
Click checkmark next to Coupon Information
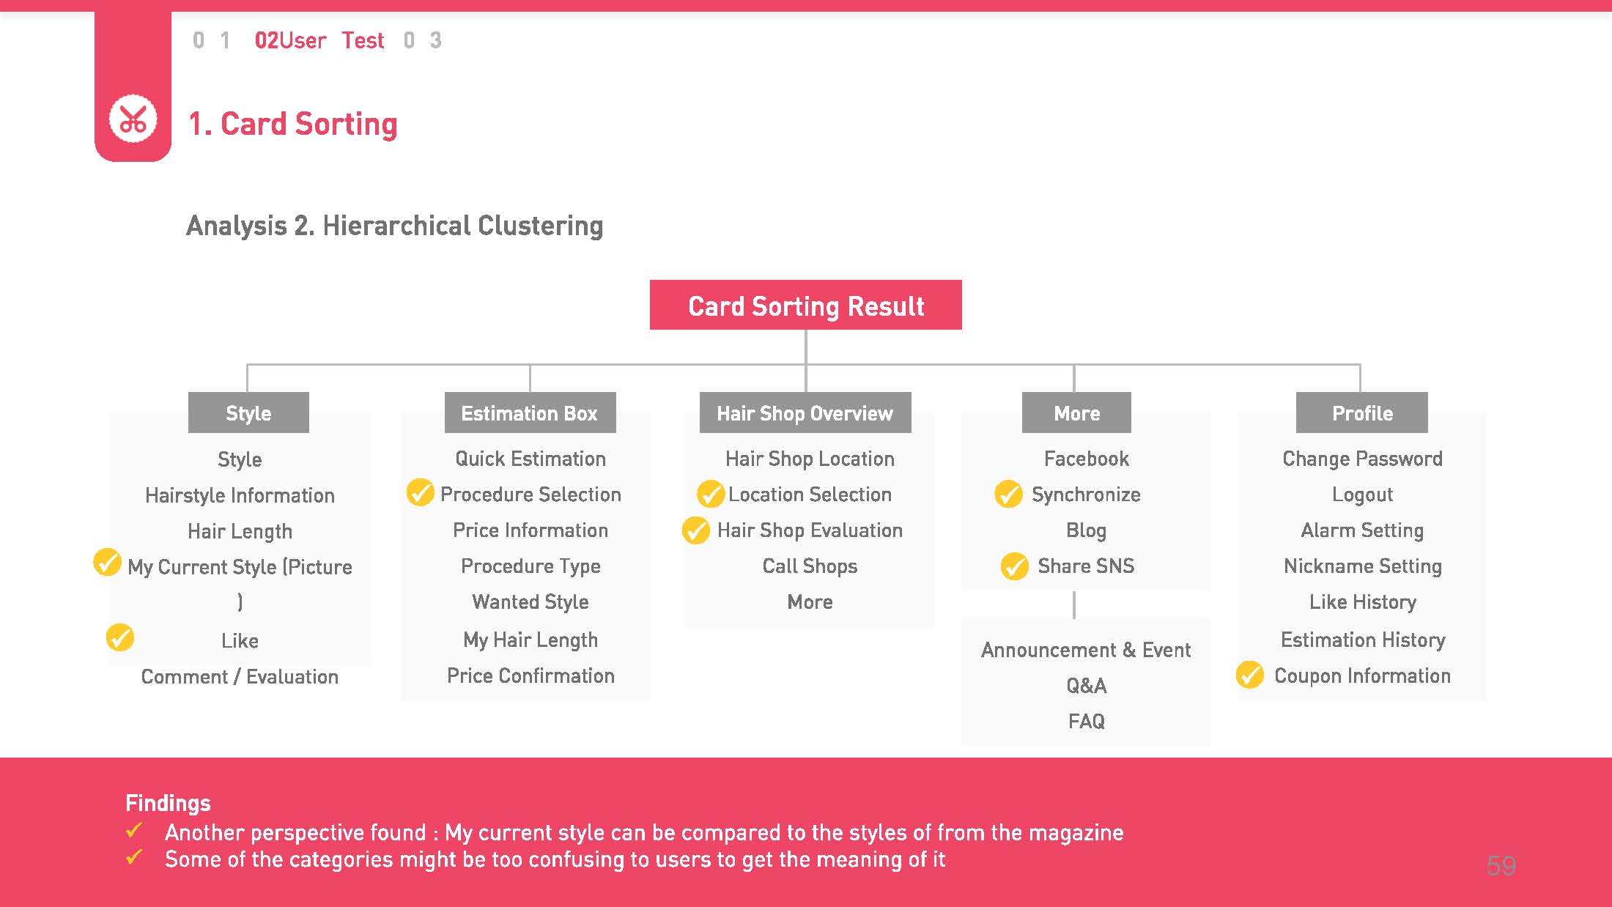click(x=1249, y=675)
